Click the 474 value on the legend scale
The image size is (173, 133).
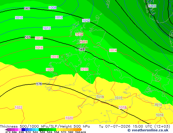[8, 132]
